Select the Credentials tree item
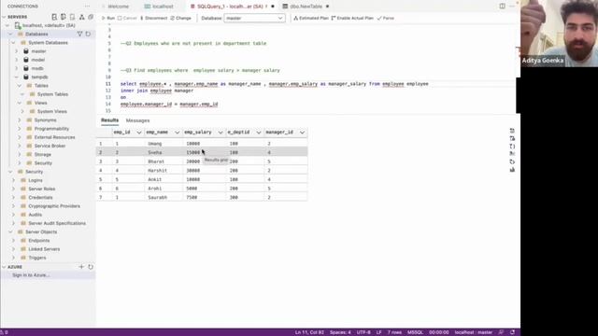This screenshot has width=598, height=336. (x=40, y=197)
